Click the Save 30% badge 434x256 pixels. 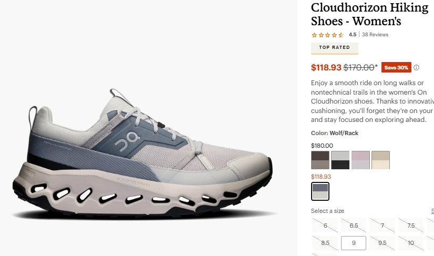[x=396, y=67]
